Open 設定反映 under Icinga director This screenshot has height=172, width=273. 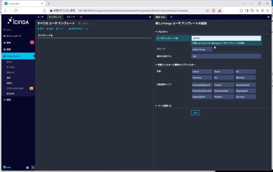[11, 94]
